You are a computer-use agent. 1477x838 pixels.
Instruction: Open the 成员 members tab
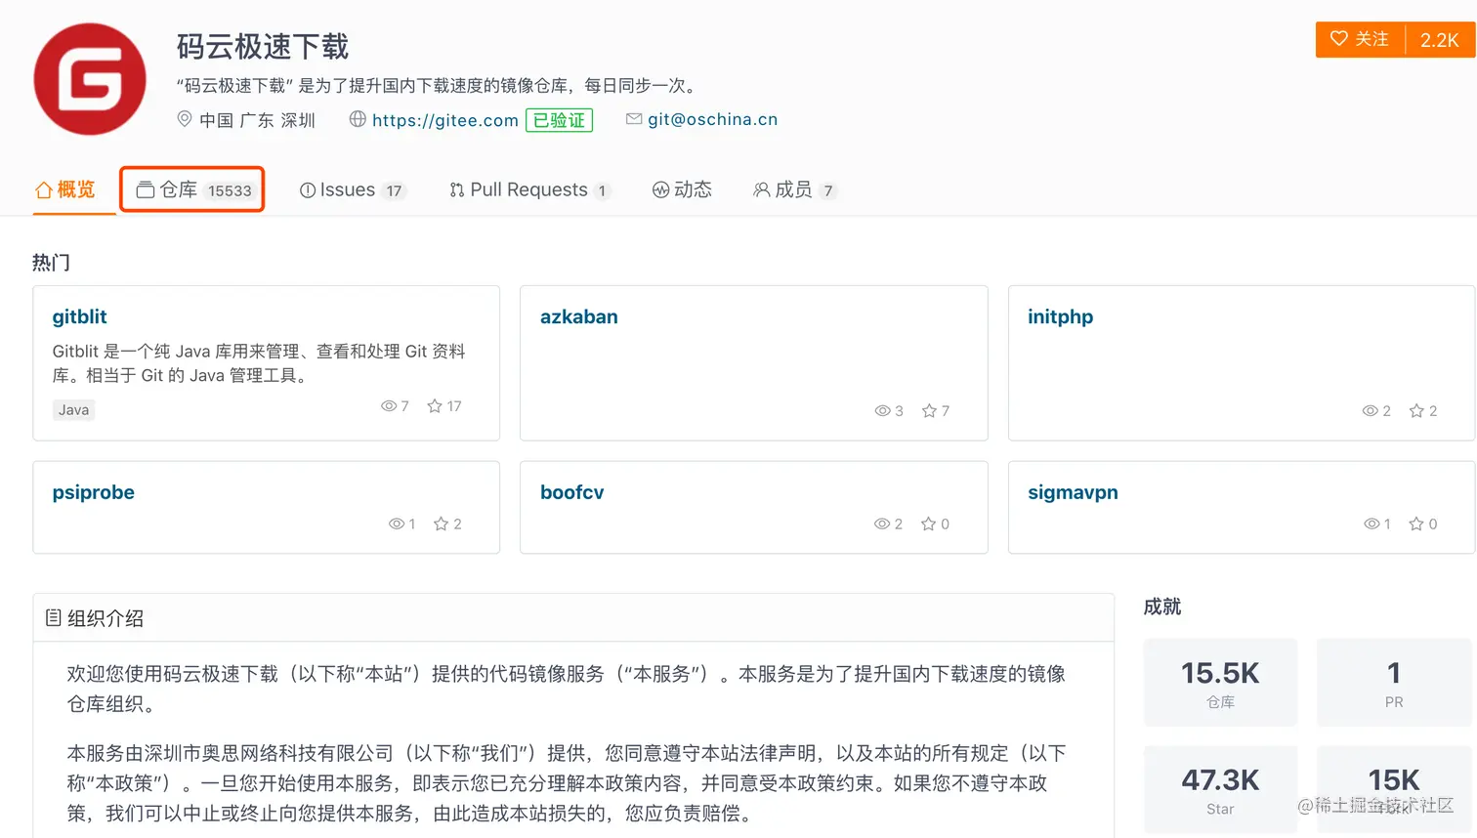pyautogui.click(x=795, y=190)
